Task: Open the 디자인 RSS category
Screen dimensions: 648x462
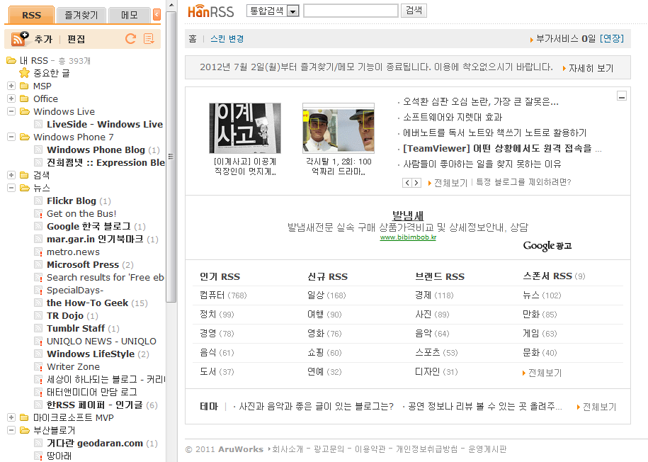Action: coord(427,372)
